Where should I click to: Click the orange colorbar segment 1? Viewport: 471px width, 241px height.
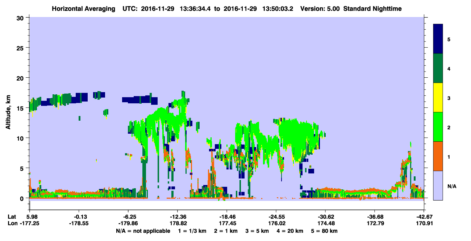point(438,156)
